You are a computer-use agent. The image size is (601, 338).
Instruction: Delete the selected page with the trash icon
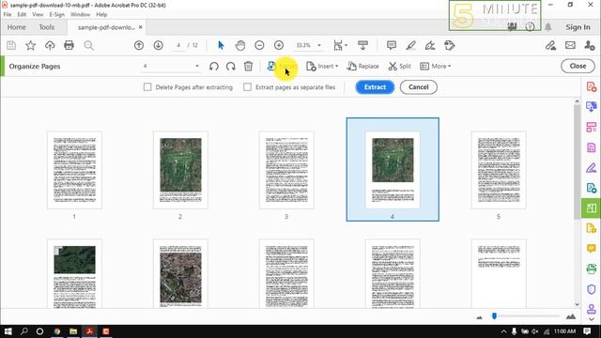[x=248, y=67]
